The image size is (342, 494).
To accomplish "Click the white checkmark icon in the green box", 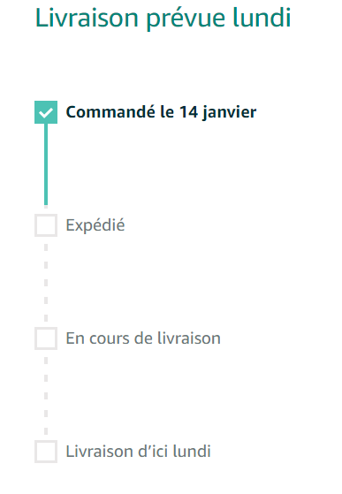I will coord(46,112).
